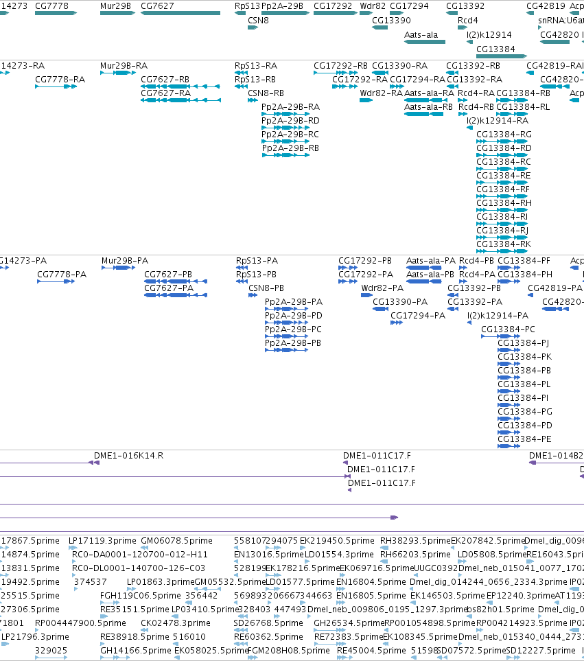The width and height of the screenshot is (584, 661).
Task: Select the Pp2A-29B-RD transcript label
Action: point(290,121)
